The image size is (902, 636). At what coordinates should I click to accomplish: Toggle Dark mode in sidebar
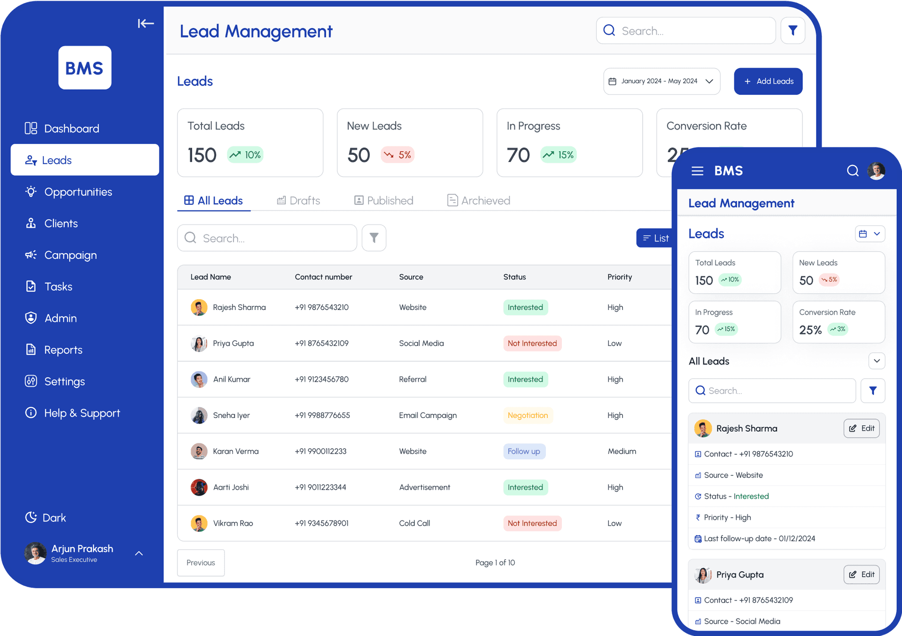point(46,518)
